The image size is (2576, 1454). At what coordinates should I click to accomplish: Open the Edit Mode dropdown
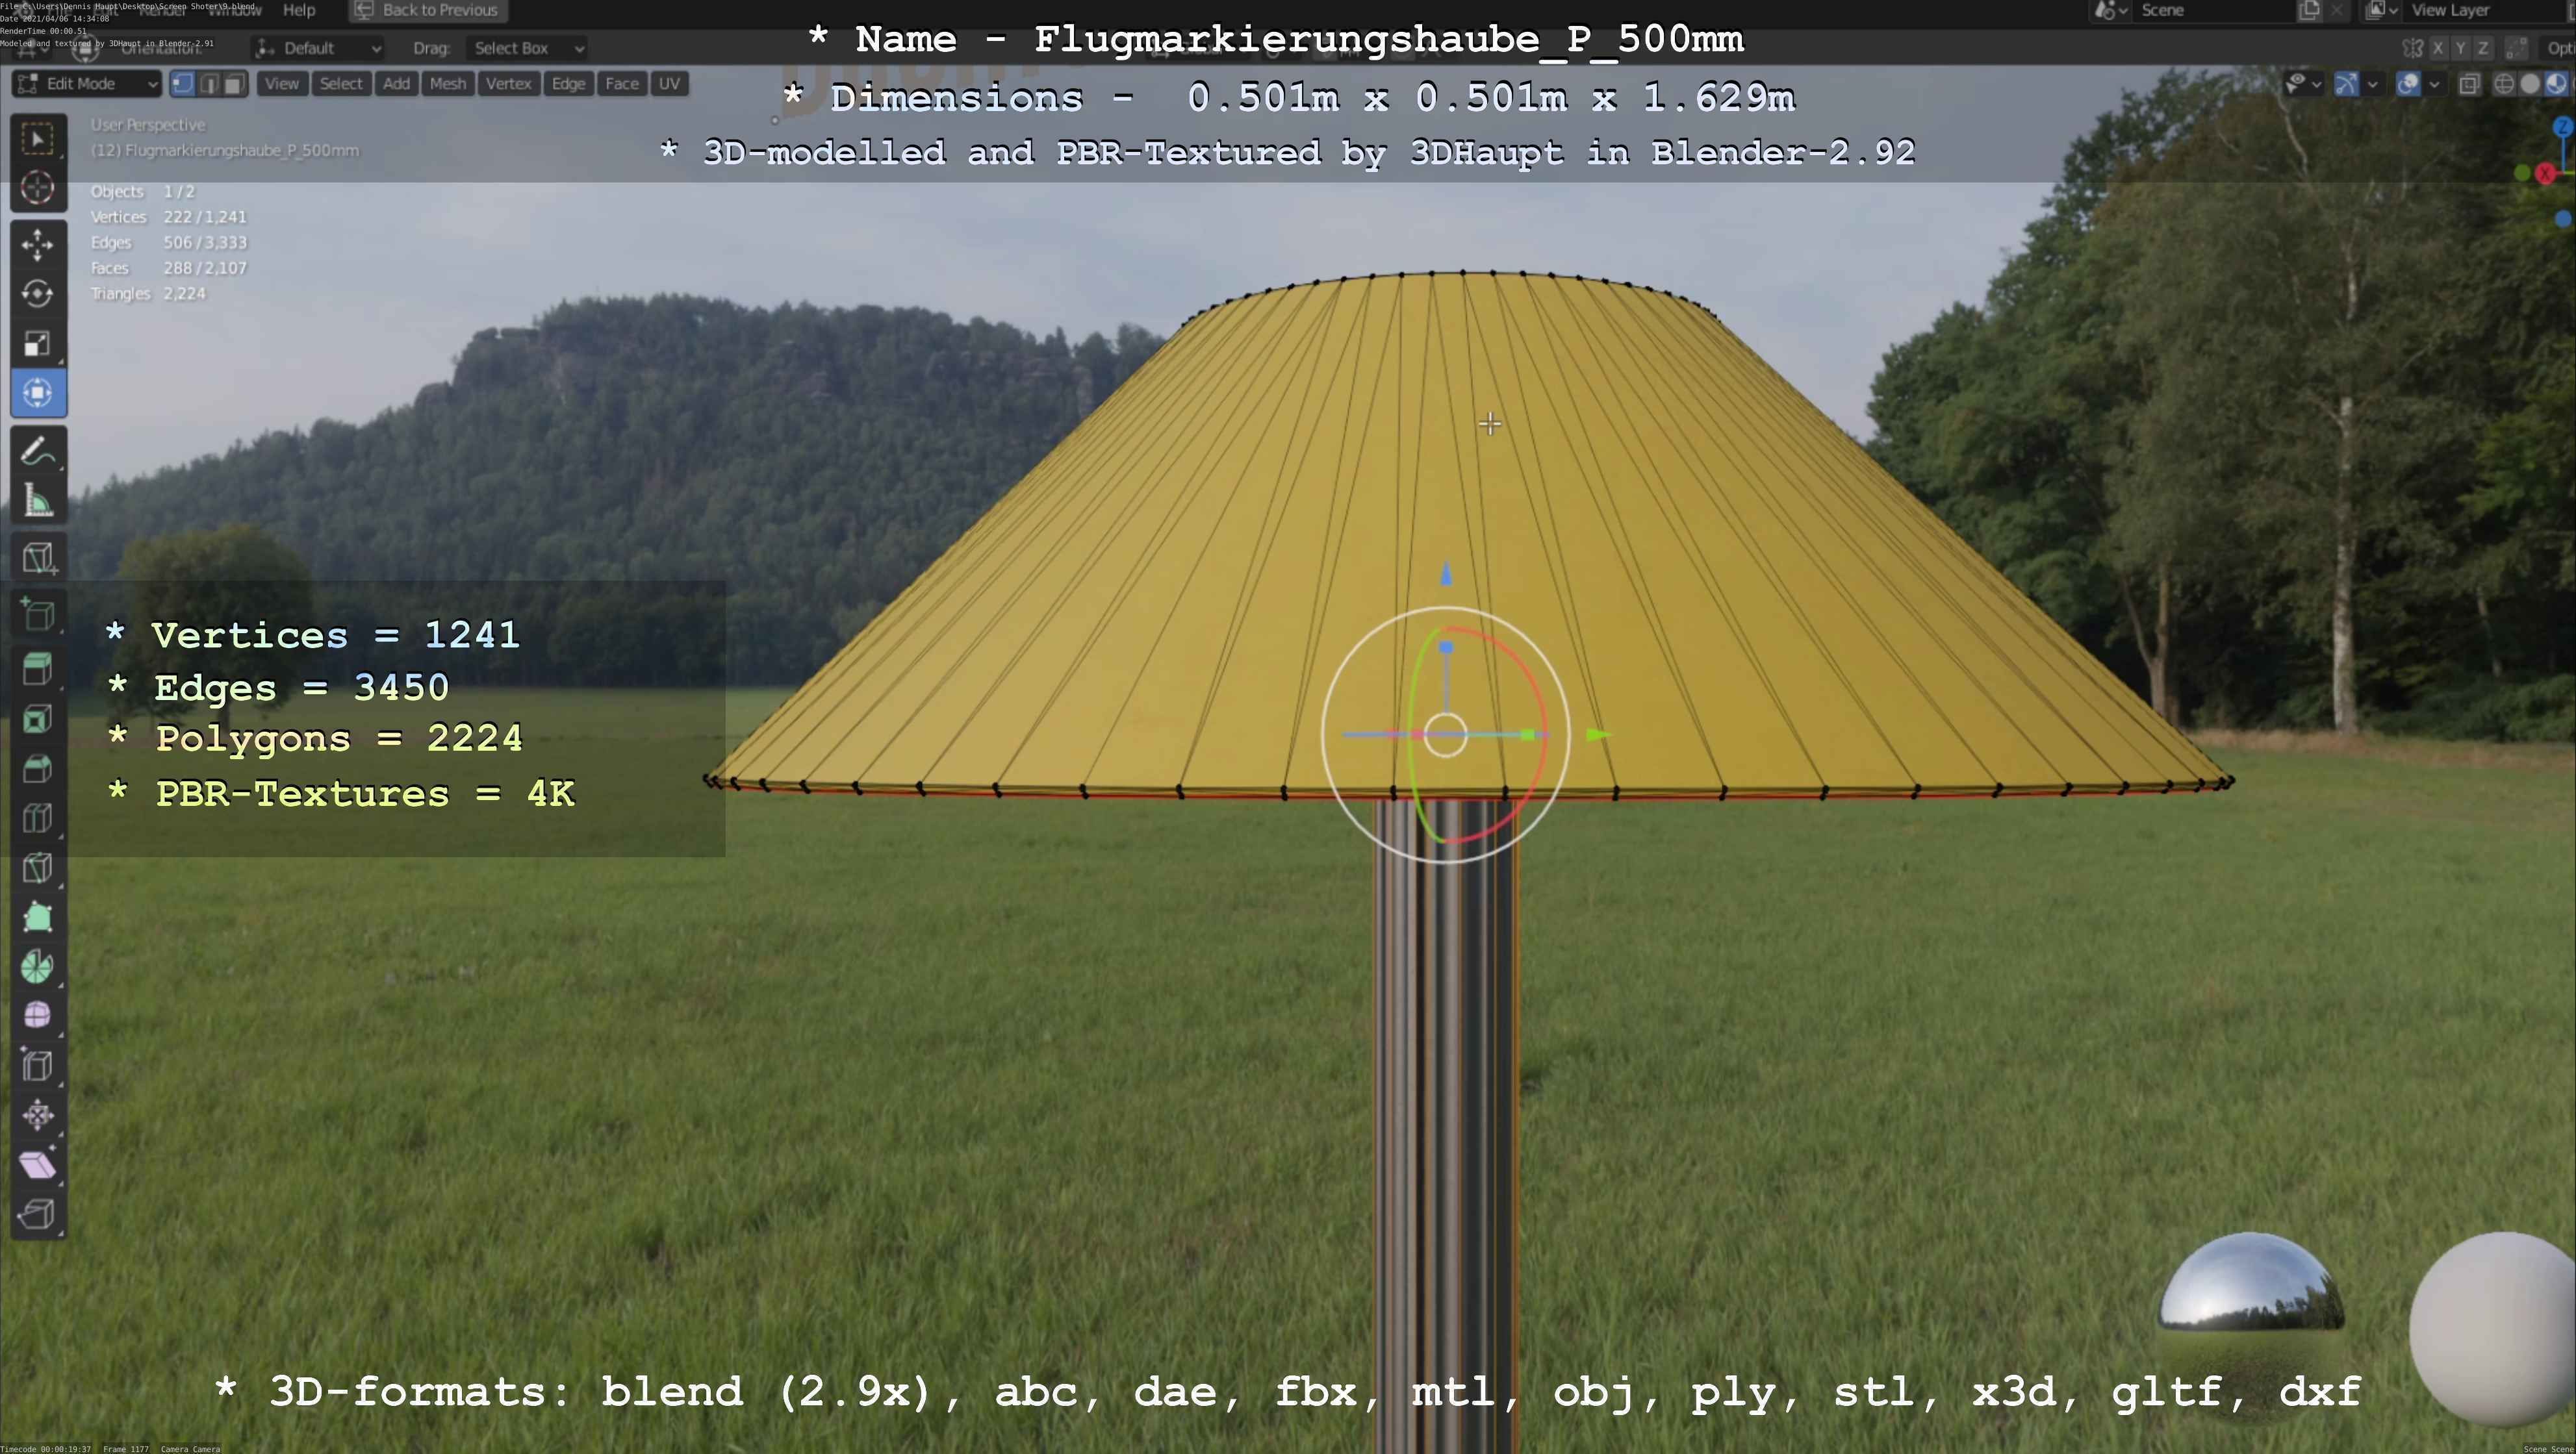(87, 84)
